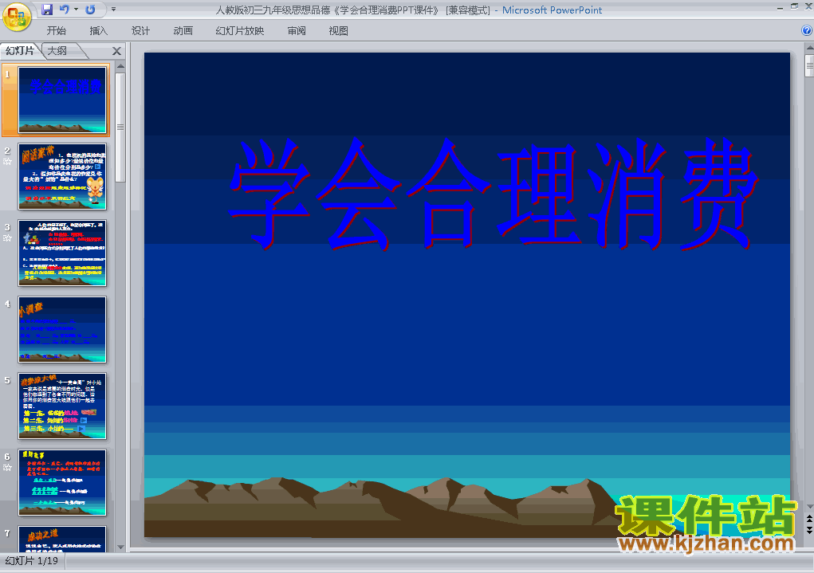This screenshot has height=573, width=814.
Task: Redo the last action
Action: 90,10
